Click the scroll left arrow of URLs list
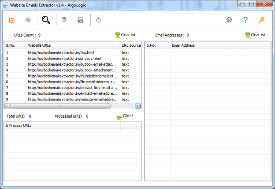The image size is (275, 189). click(x=7, y=106)
